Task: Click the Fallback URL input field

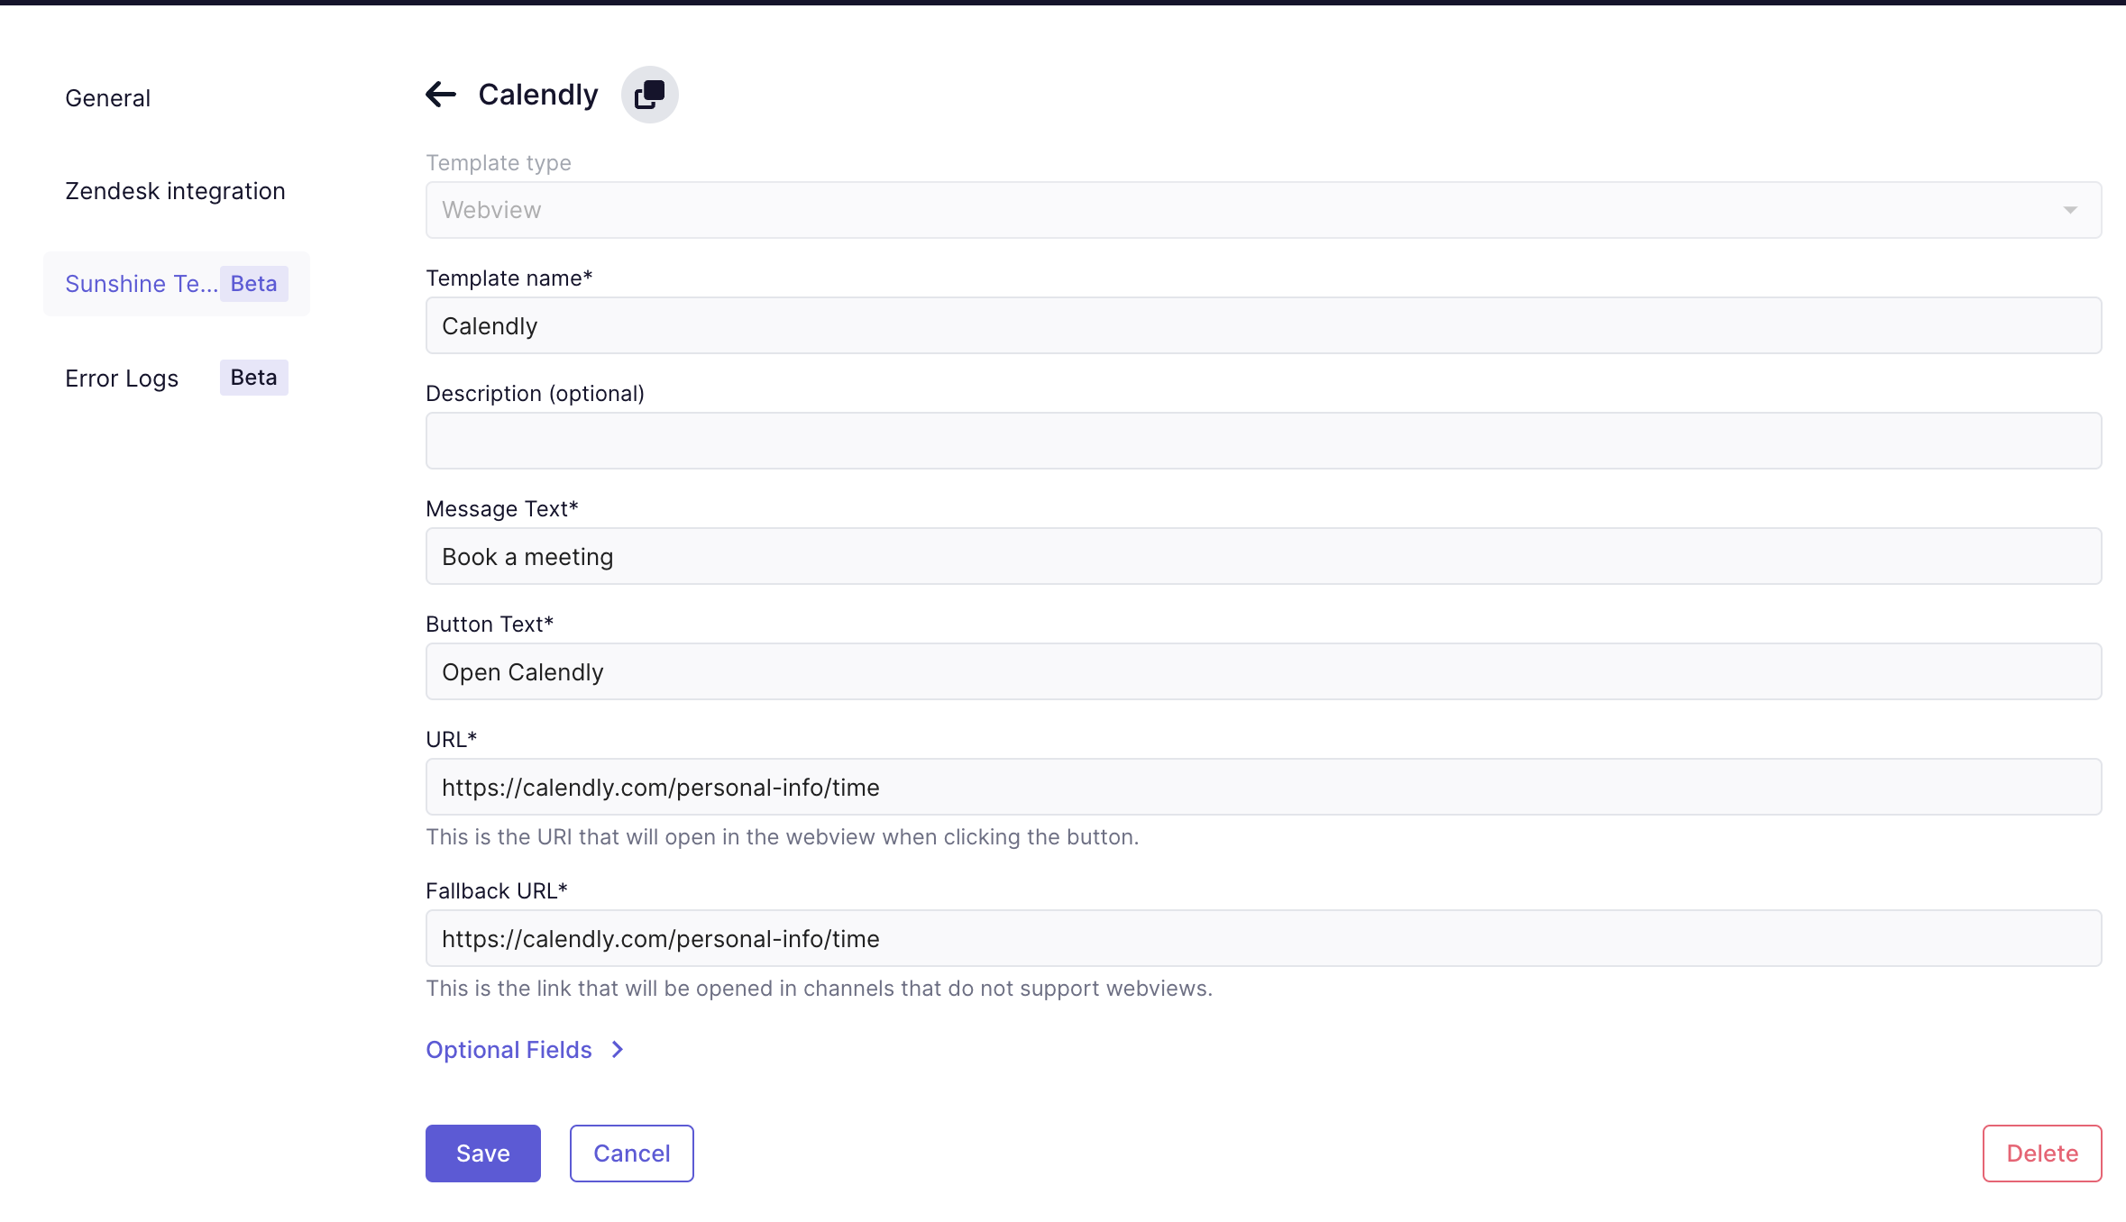Action: click(1263, 938)
